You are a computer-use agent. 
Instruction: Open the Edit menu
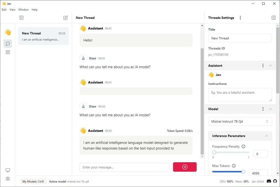pos(4,10)
